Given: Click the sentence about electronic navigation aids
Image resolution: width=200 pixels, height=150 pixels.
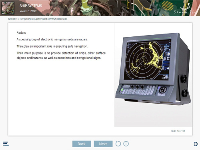Looking at the screenshot, I should pos(52,39).
